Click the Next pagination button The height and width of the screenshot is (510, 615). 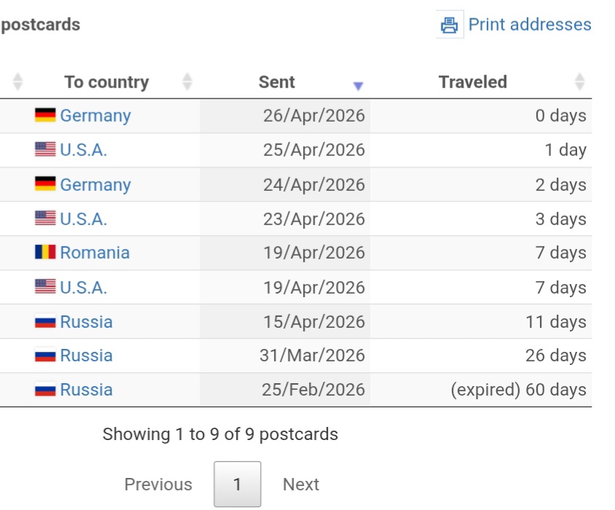click(x=301, y=484)
